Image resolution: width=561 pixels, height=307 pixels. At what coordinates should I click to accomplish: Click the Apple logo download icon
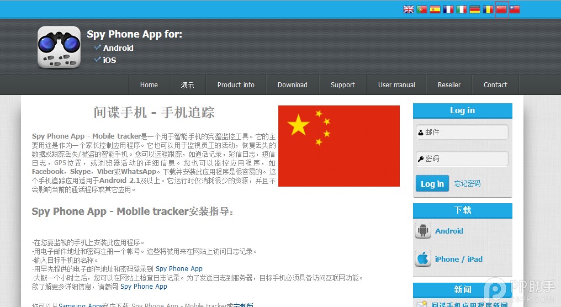pyautogui.click(x=423, y=258)
